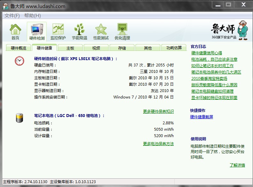Viewport: 253px width, 187px height.
Task: Select the 硬件检测 hardware detection icon
Action: (x=37, y=32)
